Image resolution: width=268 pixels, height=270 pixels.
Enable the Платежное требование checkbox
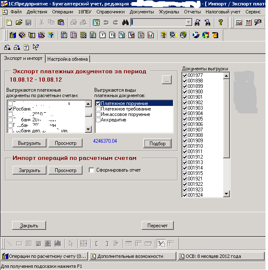pyautogui.click(x=98, y=109)
